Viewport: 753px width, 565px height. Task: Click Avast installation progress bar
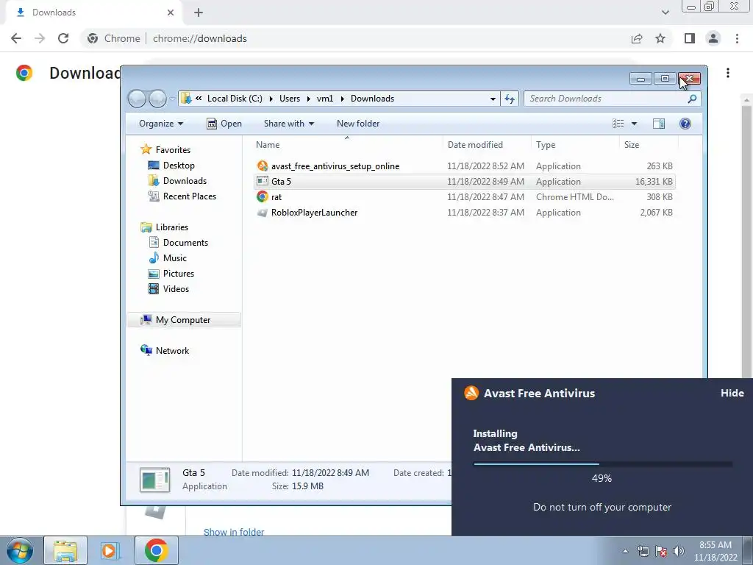pos(603,464)
